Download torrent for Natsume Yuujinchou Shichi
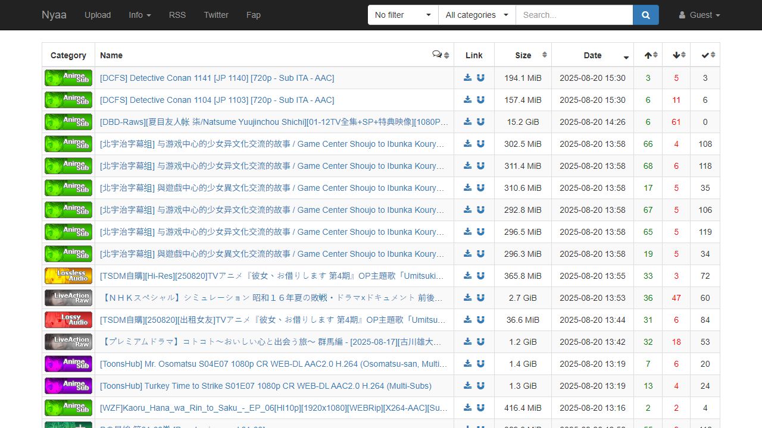The width and height of the screenshot is (762, 428). pos(468,121)
